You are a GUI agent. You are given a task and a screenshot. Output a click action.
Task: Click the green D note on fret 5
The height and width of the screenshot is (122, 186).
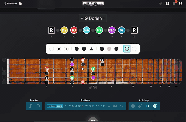(72, 78)
